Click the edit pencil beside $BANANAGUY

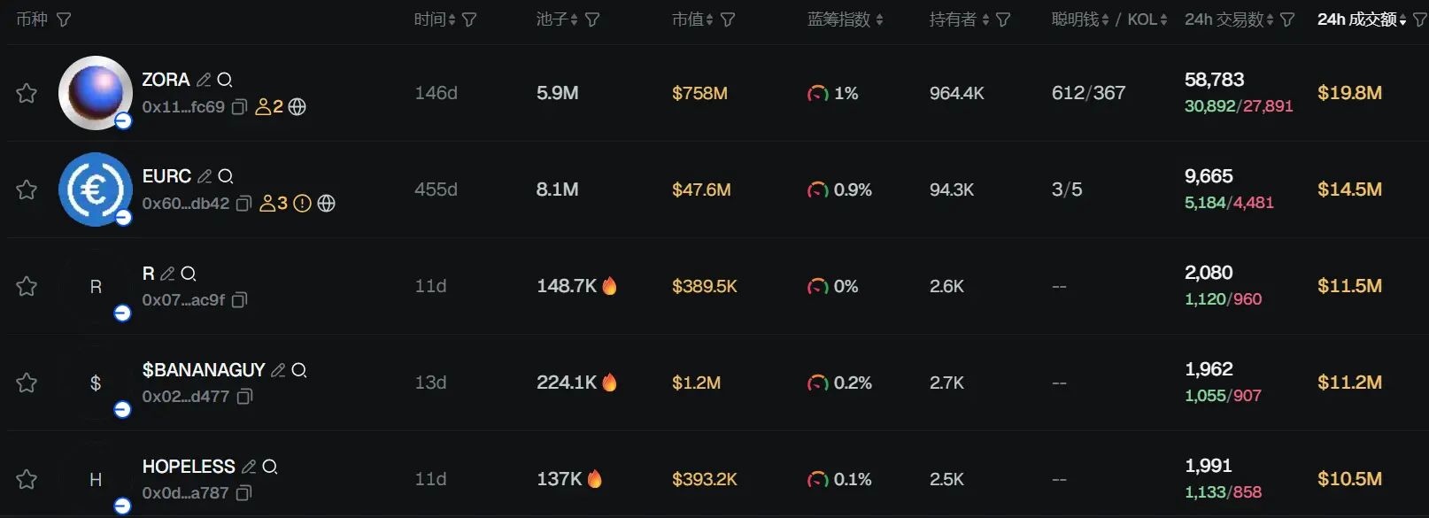click(x=278, y=370)
